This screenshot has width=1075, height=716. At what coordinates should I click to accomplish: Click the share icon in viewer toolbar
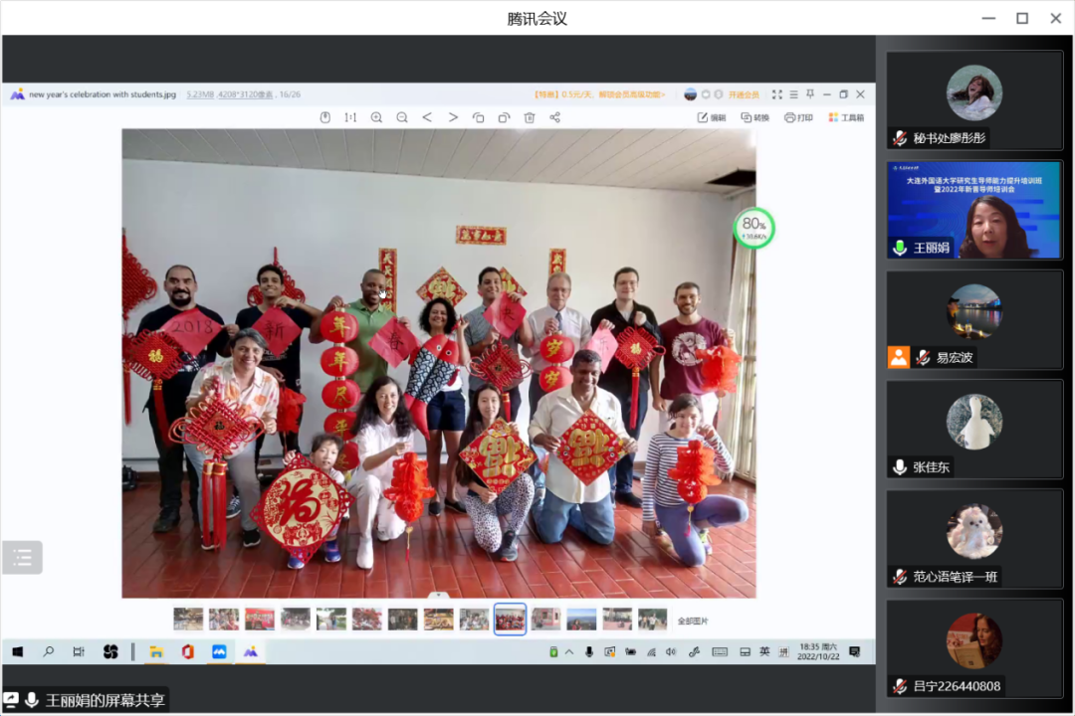coord(555,117)
